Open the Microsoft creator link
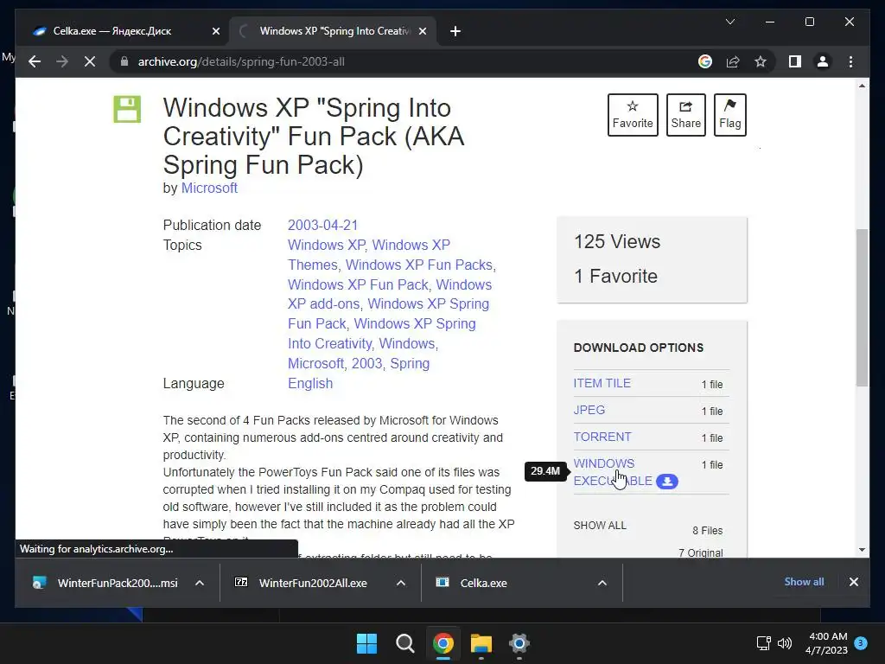Viewport: 885px width, 664px height. point(209,188)
